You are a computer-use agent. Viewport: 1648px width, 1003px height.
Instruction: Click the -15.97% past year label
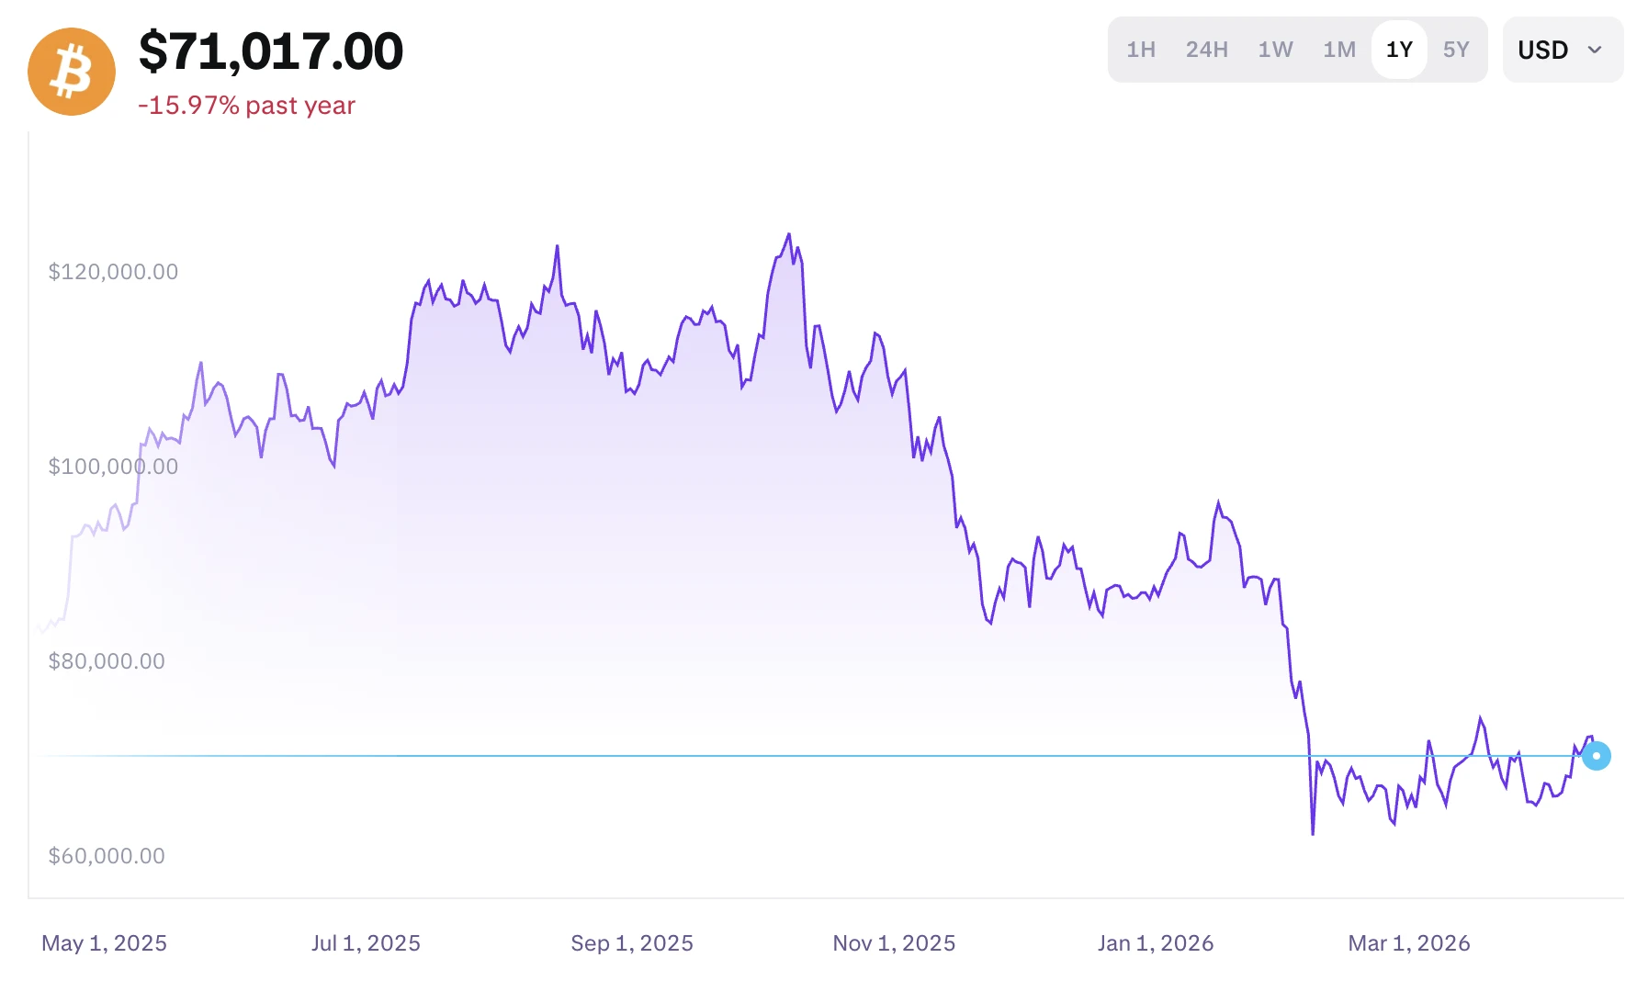pyautogui.click(x=246, y=106)
